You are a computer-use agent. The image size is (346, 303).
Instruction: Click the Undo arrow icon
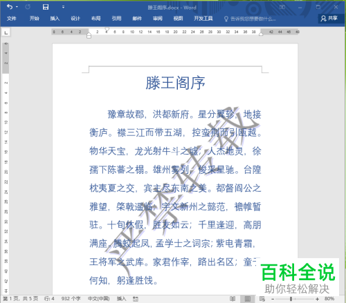[x=10, y=7]
